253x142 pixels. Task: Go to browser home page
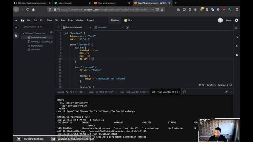point(33,9)
